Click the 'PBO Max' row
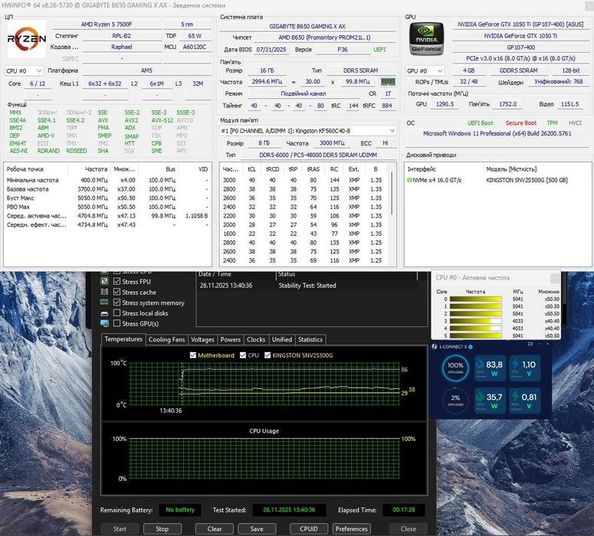The height and width of the screenshot is (536, 594). 107,207
